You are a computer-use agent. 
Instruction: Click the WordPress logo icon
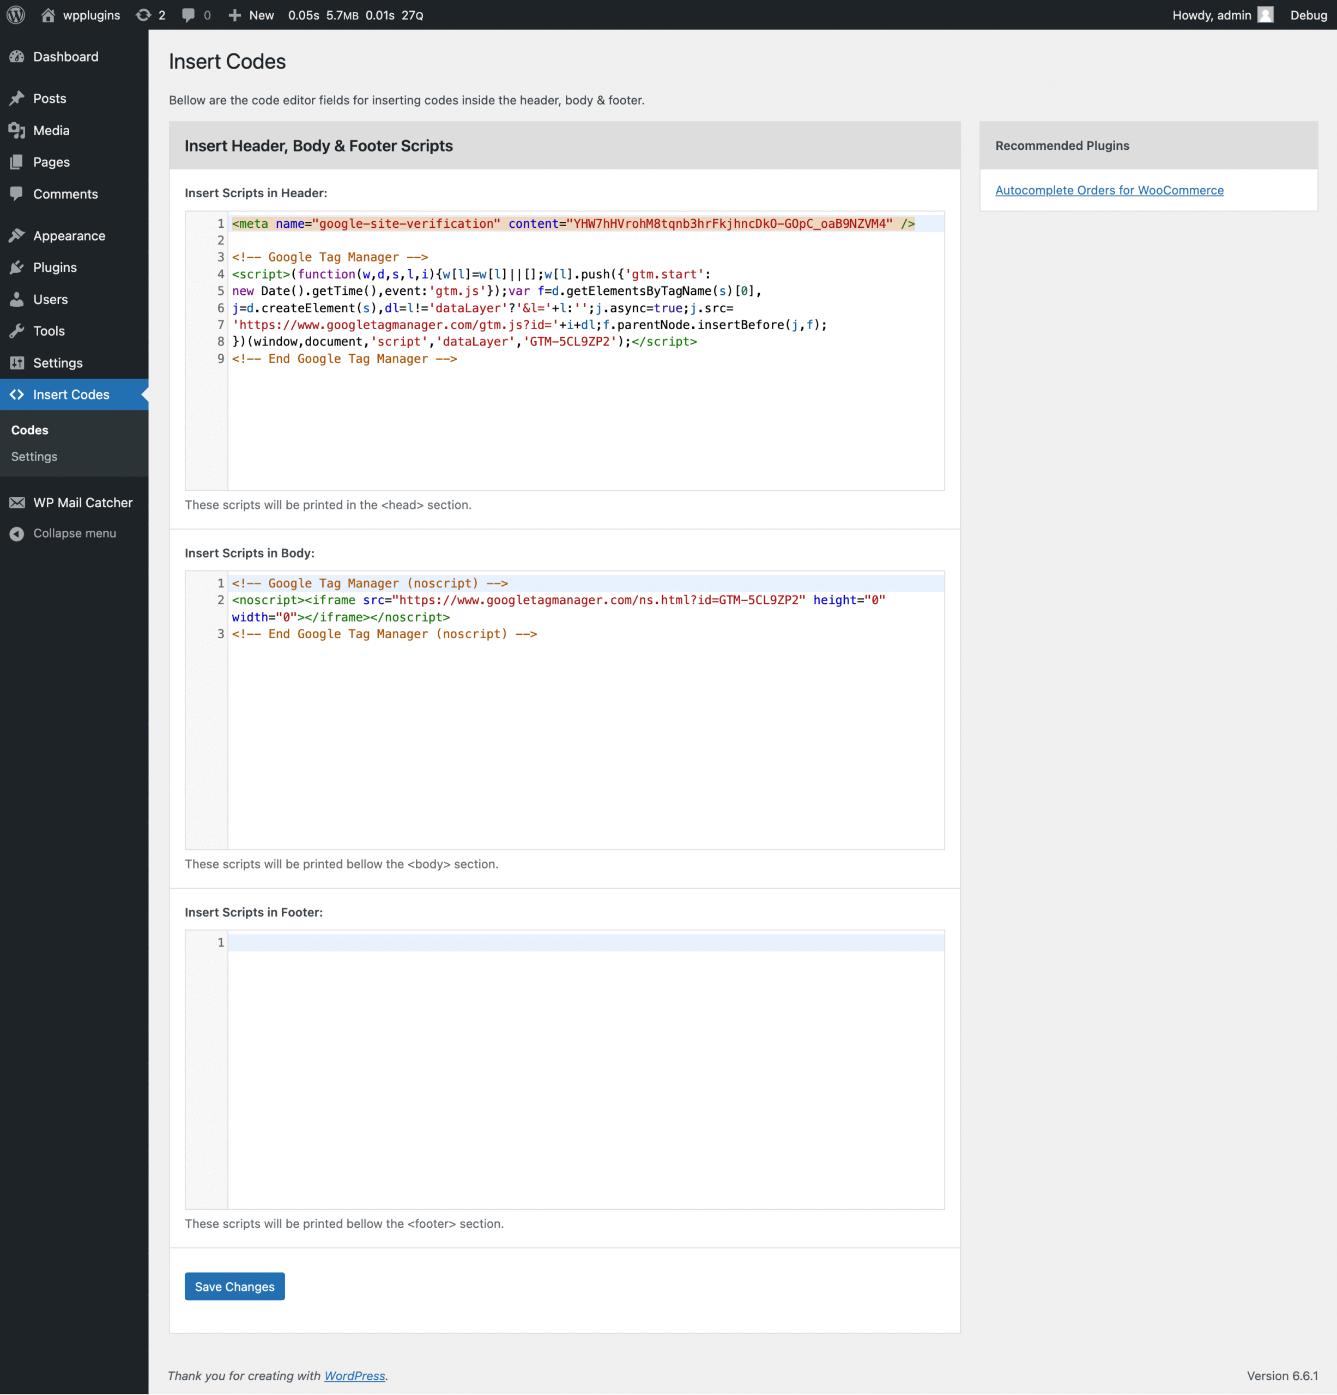(x=16, y=15)
